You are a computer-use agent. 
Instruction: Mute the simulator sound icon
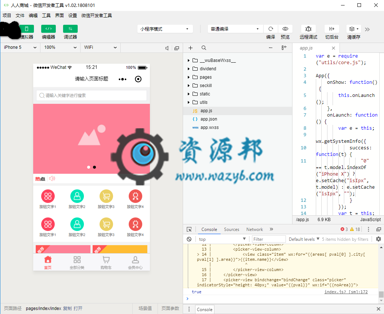tap(167, 48)
